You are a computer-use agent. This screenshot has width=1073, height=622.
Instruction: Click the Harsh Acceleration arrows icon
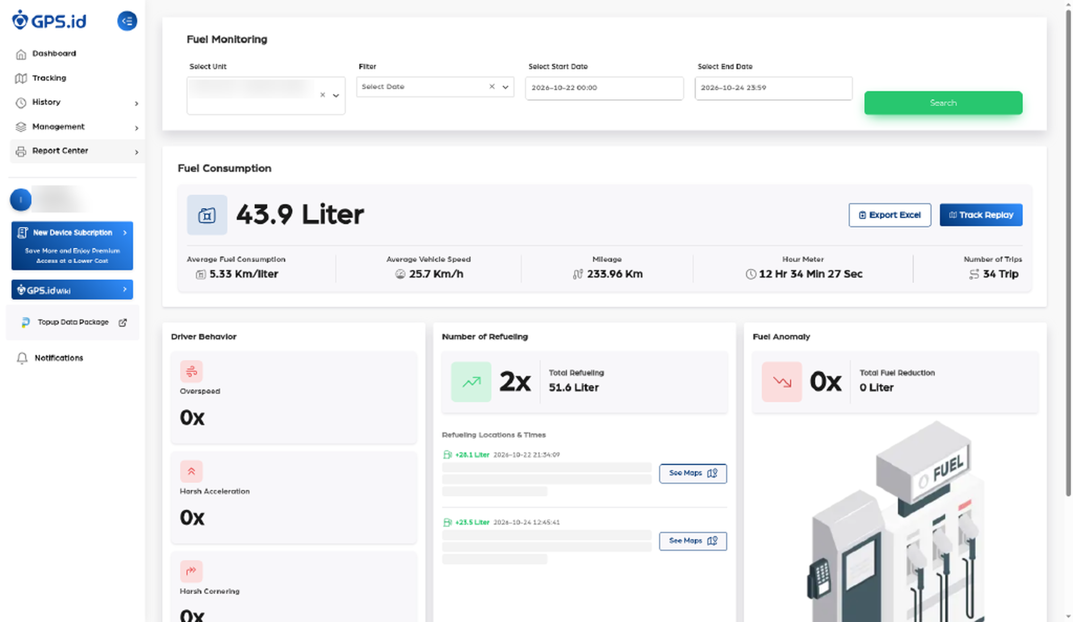click(x=191, y=471)
